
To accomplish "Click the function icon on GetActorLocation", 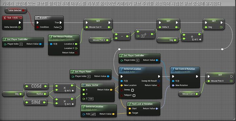I will point(84,107).
